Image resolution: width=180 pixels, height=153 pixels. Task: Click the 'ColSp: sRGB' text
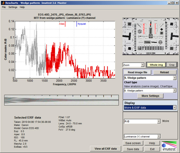pyautogui.click(x=65, y=127)
